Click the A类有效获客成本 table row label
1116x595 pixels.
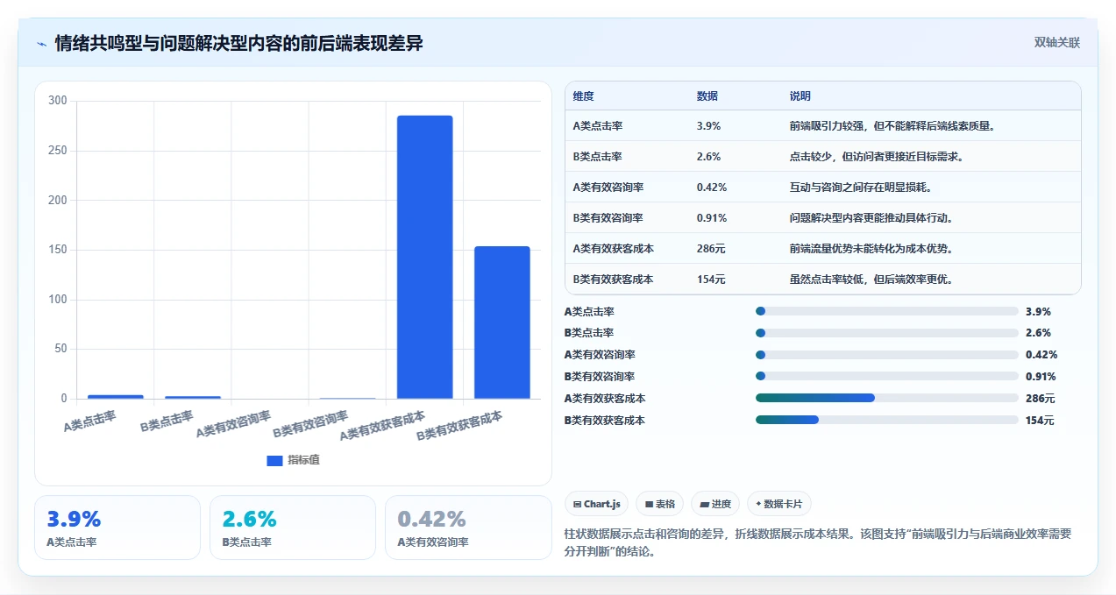pos(613,249)
